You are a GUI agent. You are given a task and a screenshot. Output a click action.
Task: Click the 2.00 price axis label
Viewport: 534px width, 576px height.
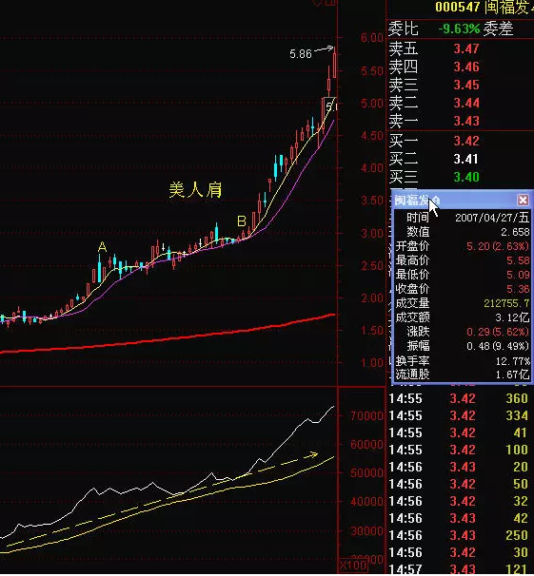[372, 298]
